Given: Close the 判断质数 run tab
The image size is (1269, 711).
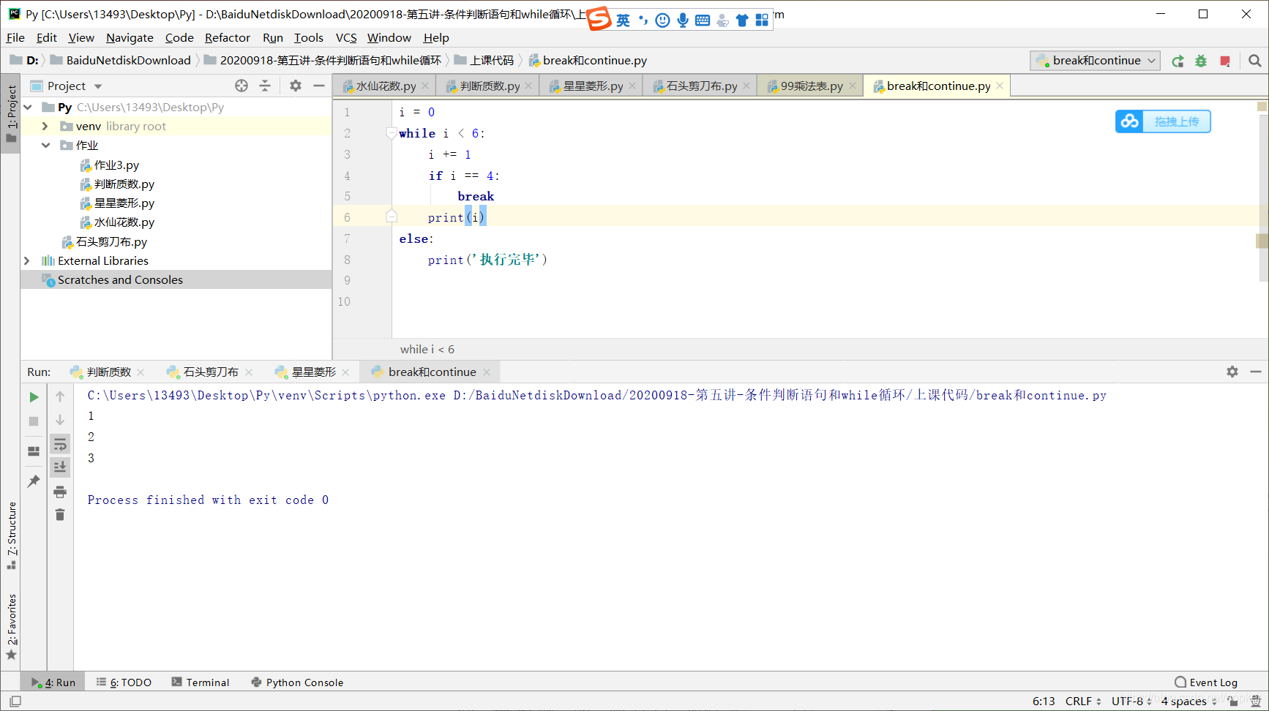Looking at the screenshot, I should click(141, 372).
